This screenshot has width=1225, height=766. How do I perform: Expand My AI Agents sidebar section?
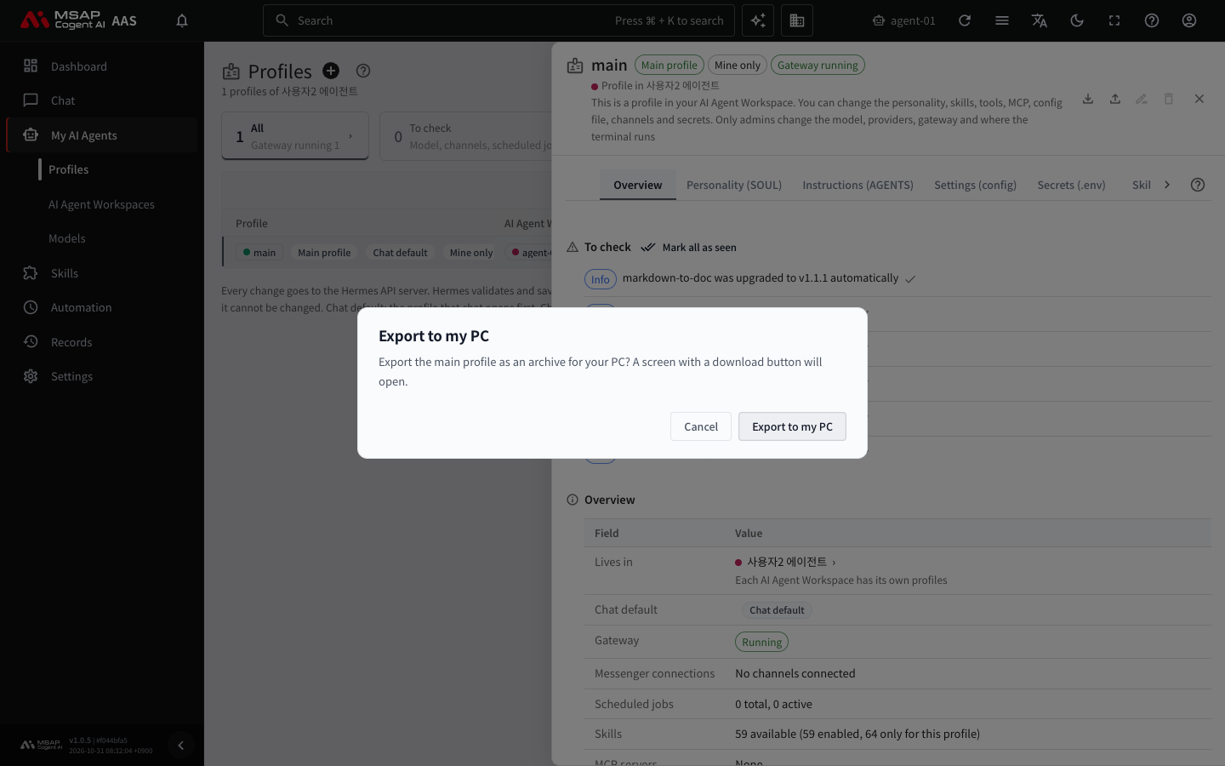(x=102, y=135)
